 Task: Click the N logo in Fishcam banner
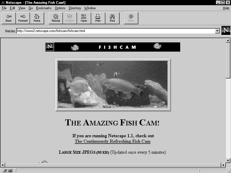(50, 47)
